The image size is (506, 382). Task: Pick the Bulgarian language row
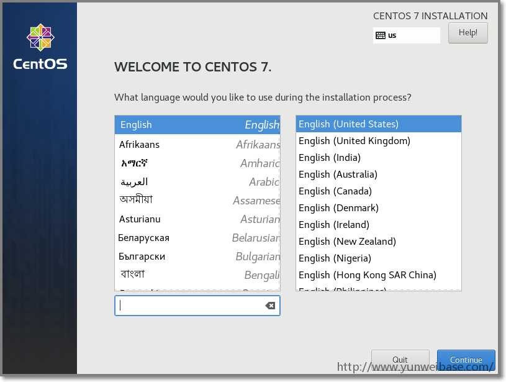pyautogui.click(x=197, y=257)
